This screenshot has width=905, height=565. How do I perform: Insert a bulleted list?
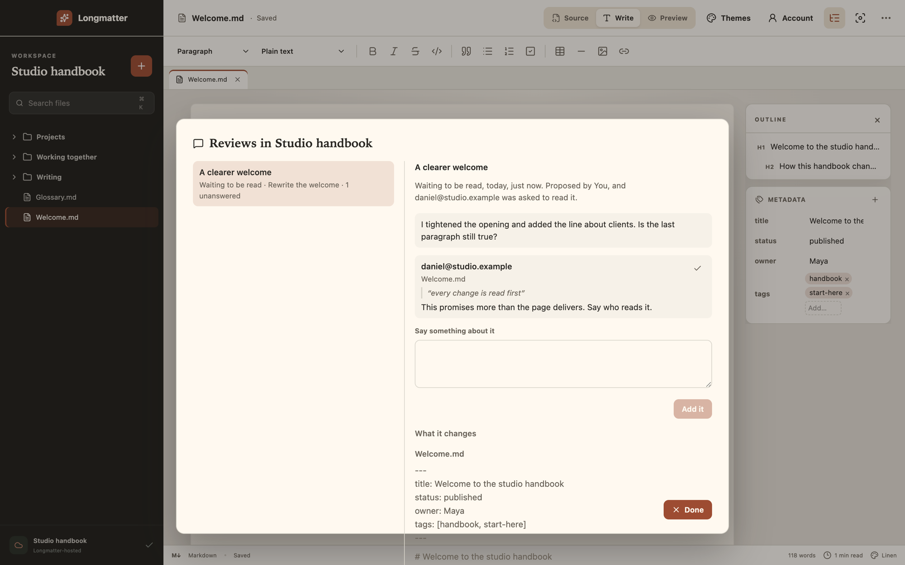[487, 51]
